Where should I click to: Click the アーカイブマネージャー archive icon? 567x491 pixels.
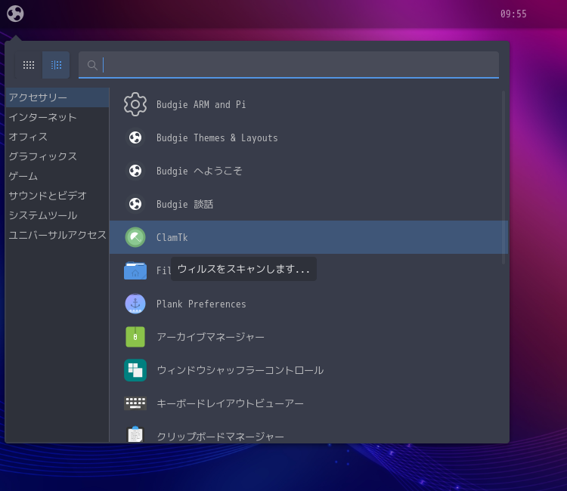coord(135,337)
